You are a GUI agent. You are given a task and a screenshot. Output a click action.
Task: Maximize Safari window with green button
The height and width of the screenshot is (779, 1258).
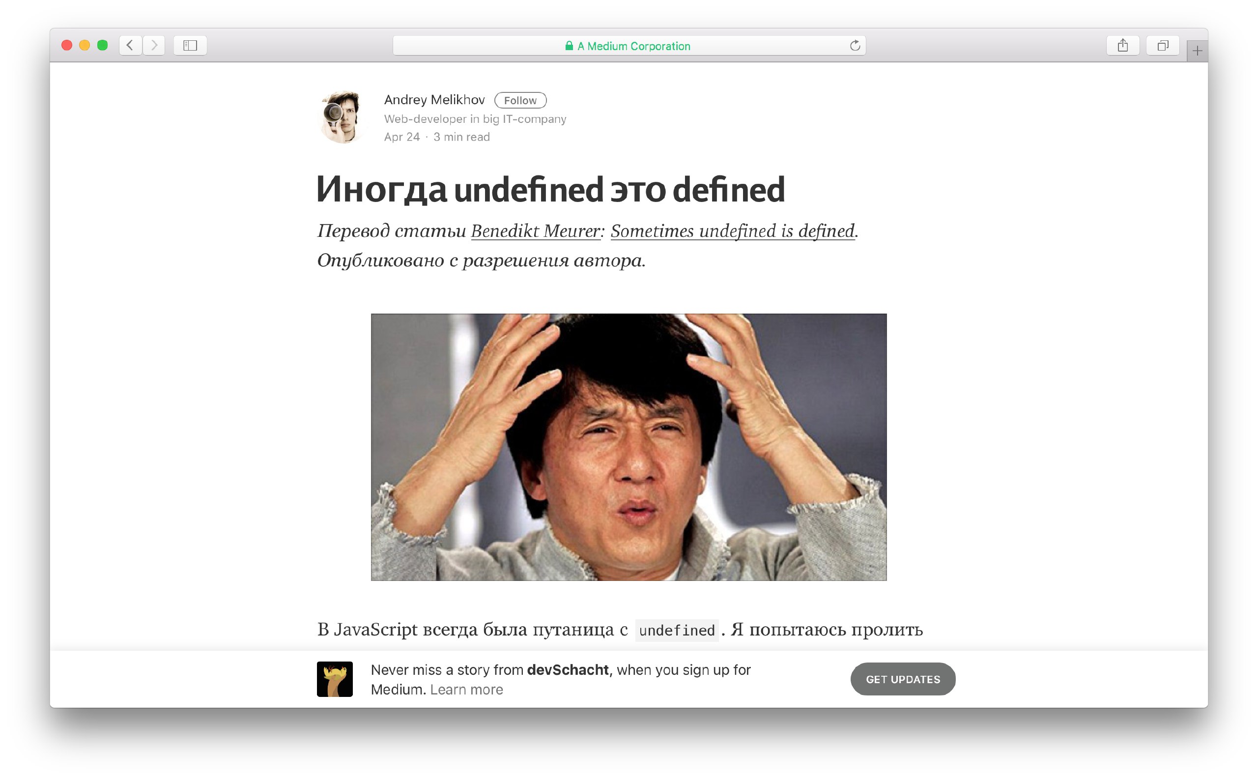[103, 45]
